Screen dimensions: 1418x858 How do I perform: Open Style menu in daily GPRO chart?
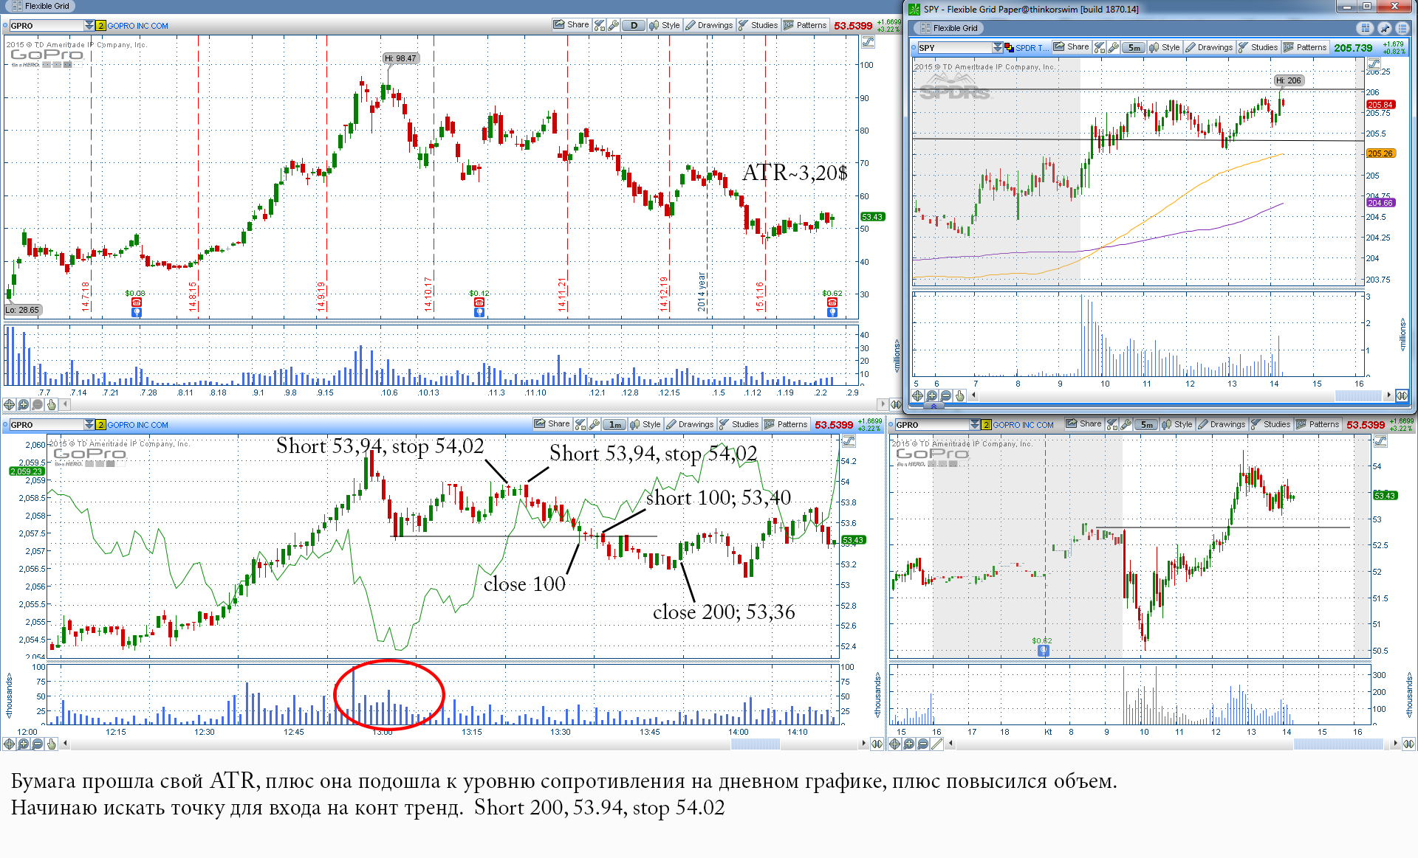(665, 25)
